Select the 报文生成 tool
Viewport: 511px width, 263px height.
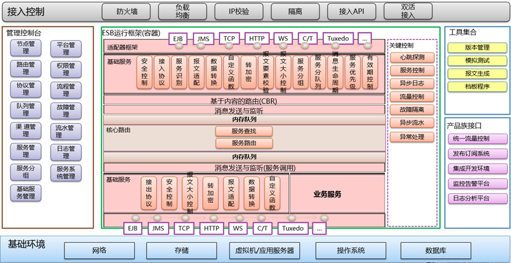[x=477, y=73]
